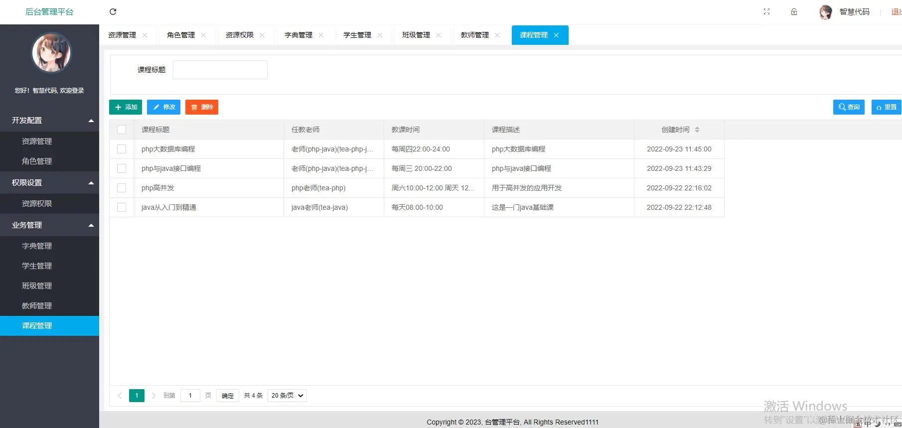Click the large profile avatar in the sidebar

[x=51, y=53]
